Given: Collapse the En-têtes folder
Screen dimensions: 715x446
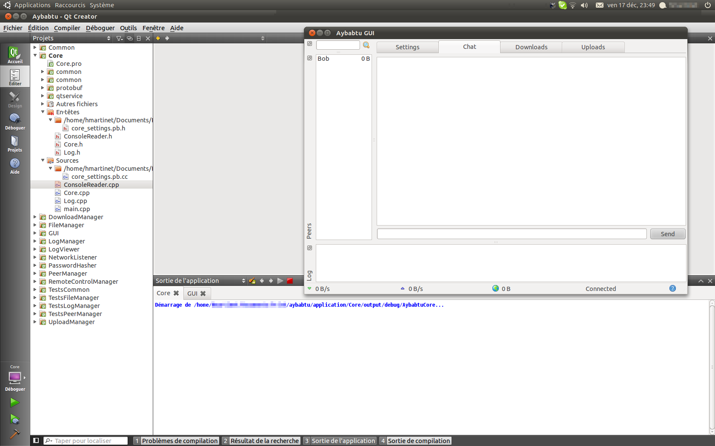Looking at the screenshot, I should (43, 112).
